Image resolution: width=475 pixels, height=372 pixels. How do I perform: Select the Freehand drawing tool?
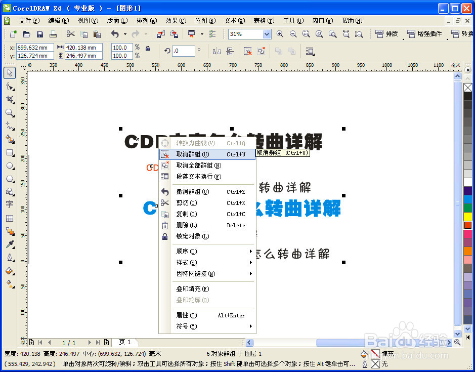coord(10,126)
